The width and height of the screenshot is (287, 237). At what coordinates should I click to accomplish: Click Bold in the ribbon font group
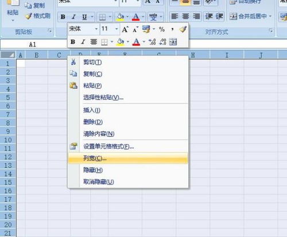pos(63,17)
